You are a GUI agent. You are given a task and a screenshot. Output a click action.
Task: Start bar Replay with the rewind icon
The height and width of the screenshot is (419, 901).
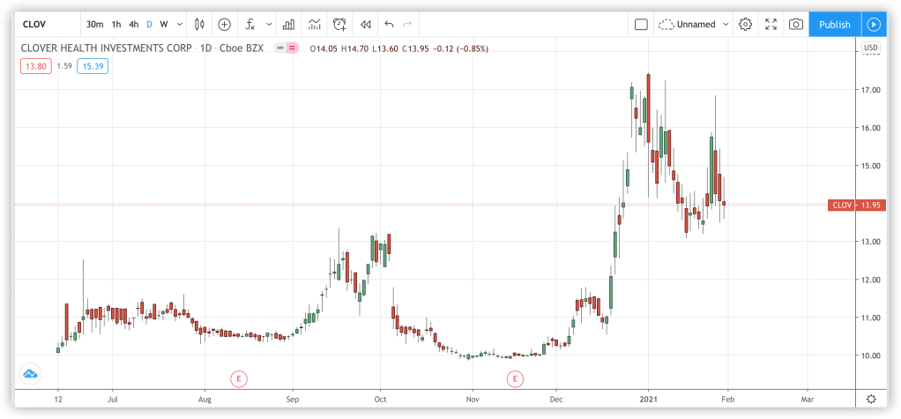365,25
